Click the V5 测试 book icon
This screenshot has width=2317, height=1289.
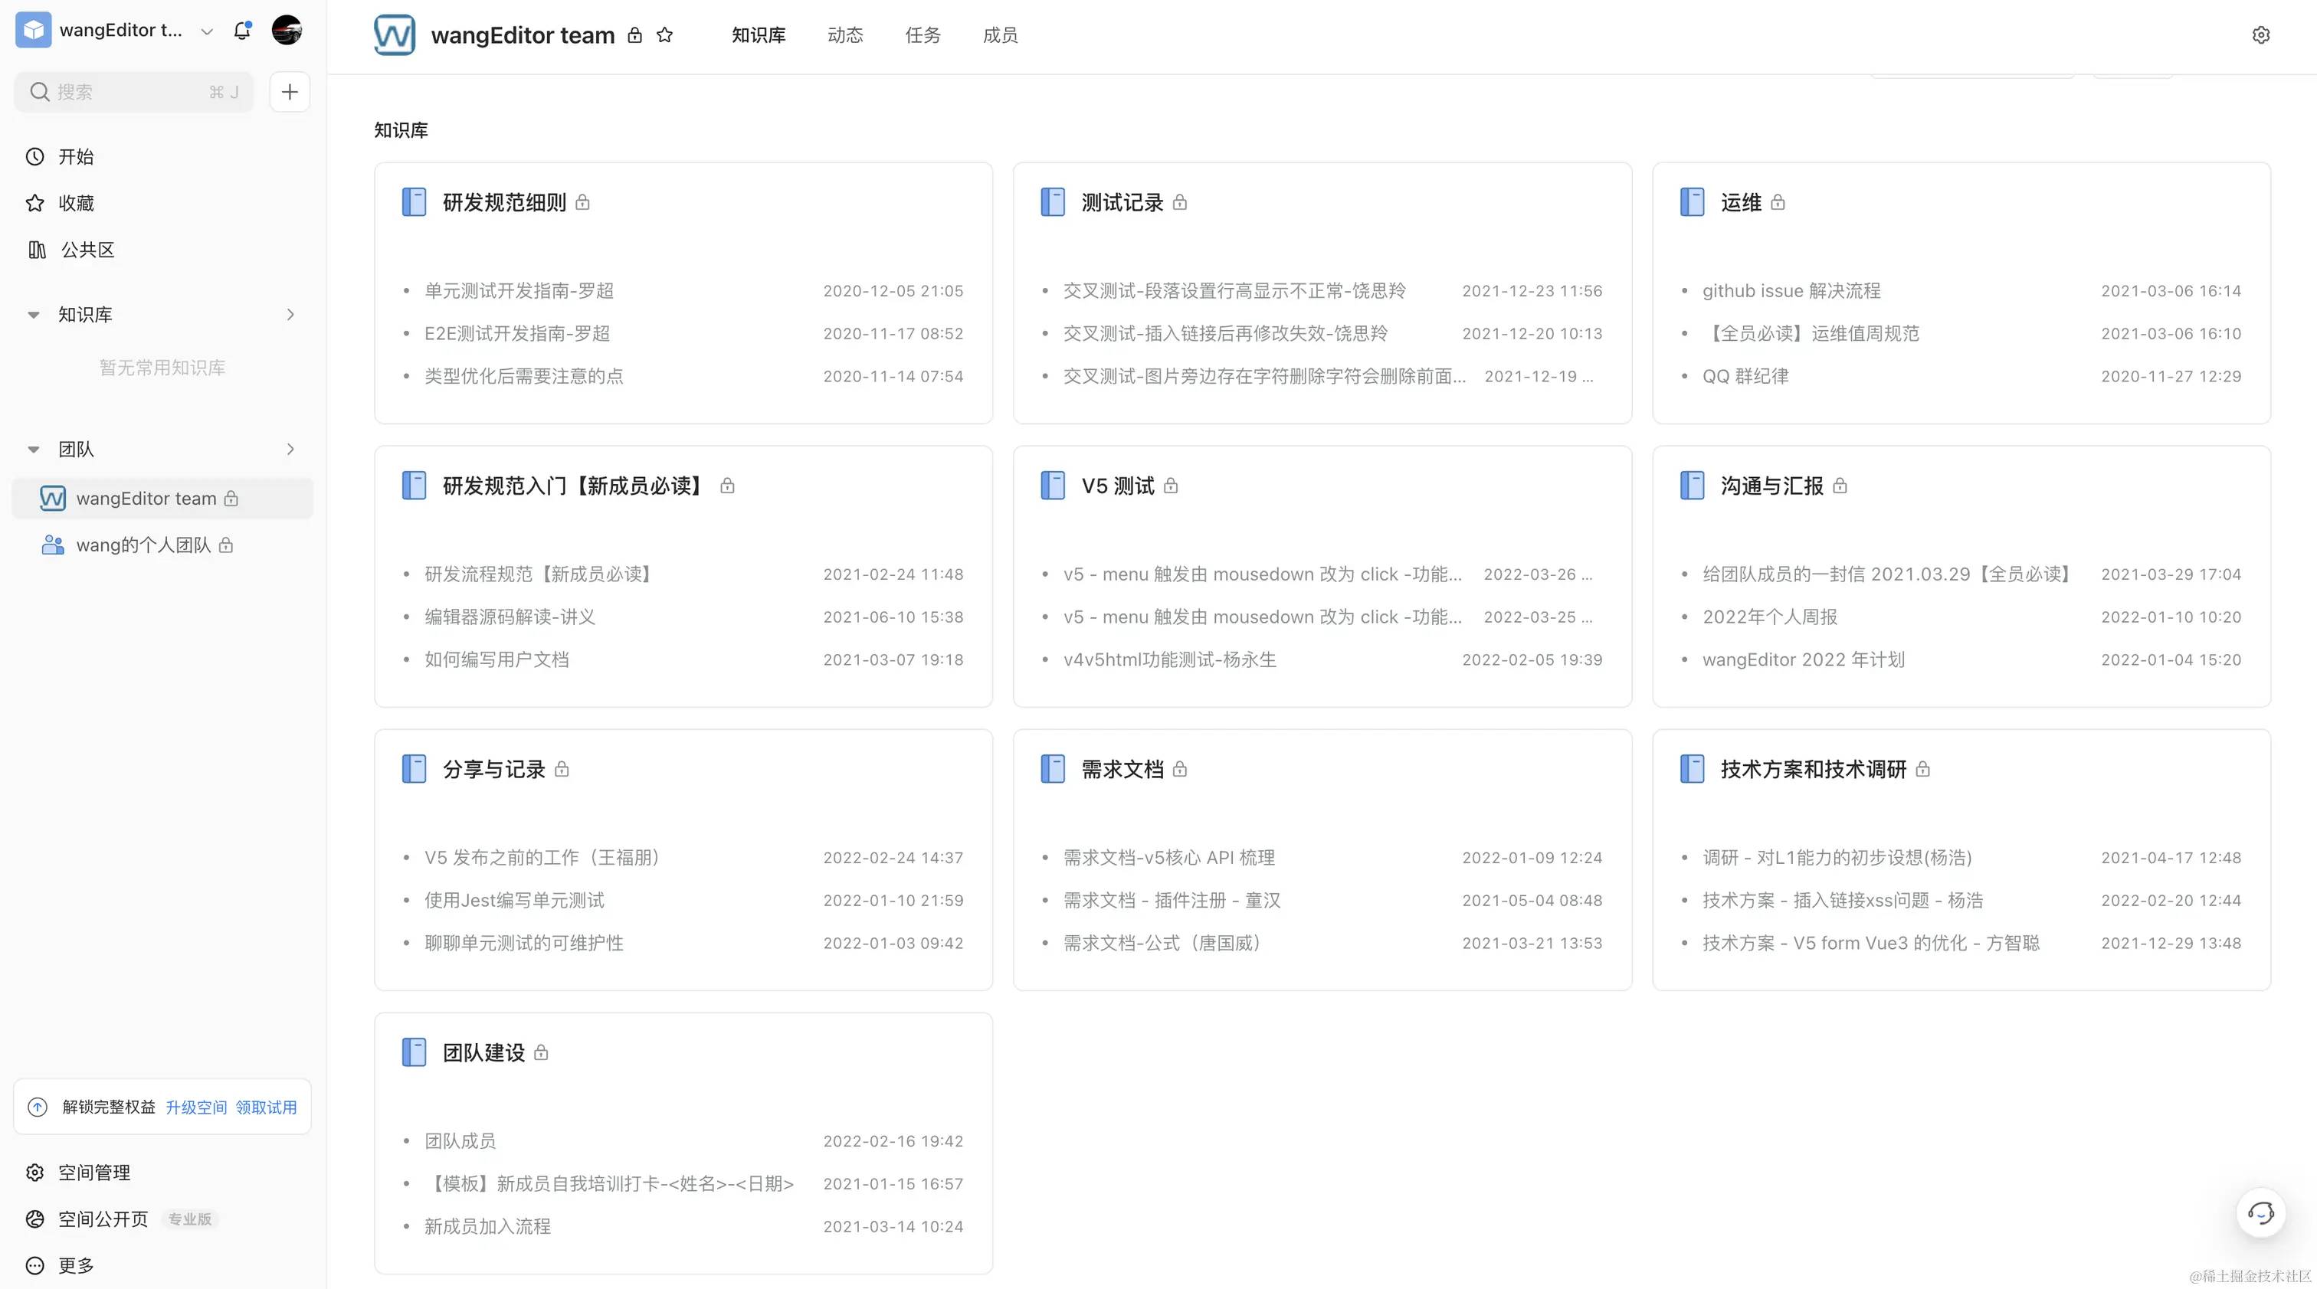(1052, 486)
